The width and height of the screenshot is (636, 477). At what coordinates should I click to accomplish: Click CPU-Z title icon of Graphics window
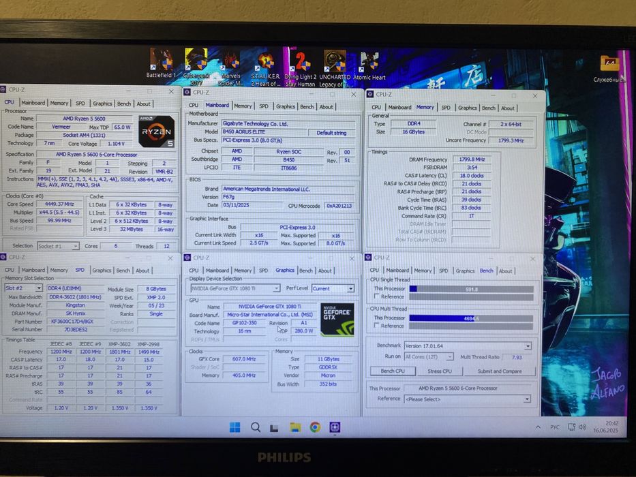pos(187,258)
